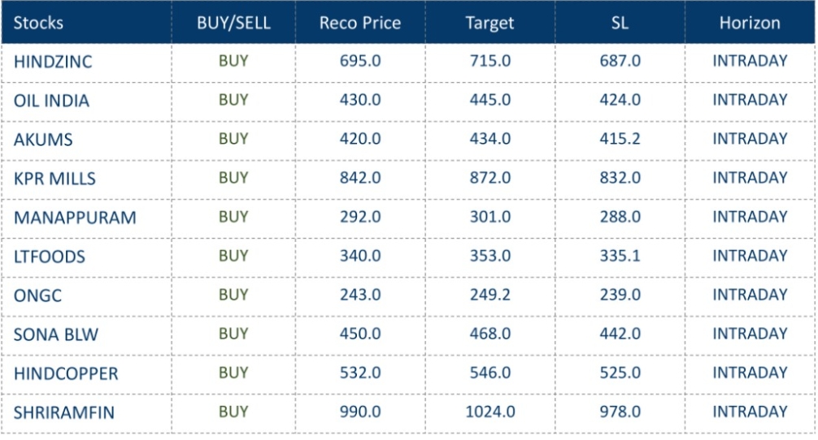Select the OIL INDIA stock cell

pyautogui.click(x=51, y=101)
